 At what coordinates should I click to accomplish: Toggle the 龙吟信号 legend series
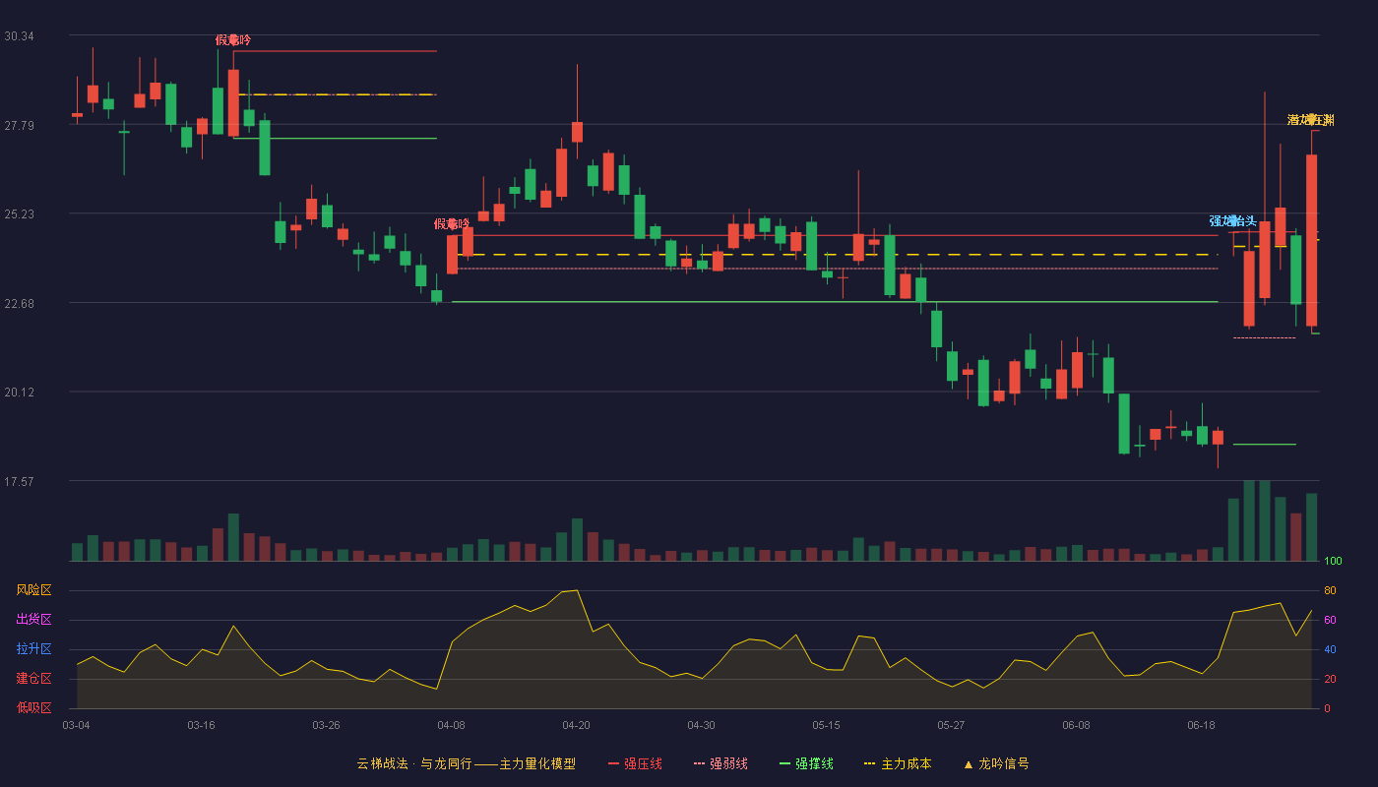(x=996, y=763)
